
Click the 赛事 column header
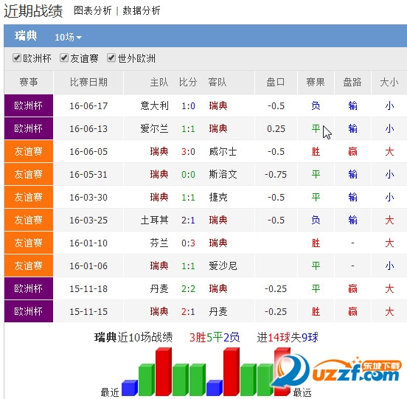click(x=29, y=82)
